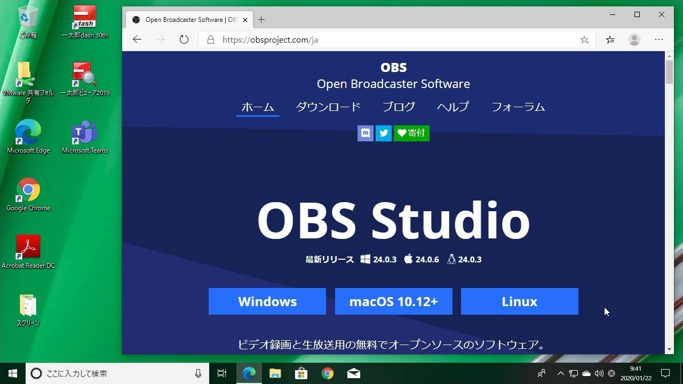The width and height of the screenshot is (683, 384).
Task: Close the Open Broadcaster Software tab
Action: [245, 20]
